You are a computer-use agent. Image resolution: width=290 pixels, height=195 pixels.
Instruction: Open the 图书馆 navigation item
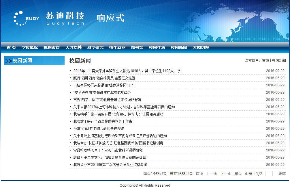point(137,47)
